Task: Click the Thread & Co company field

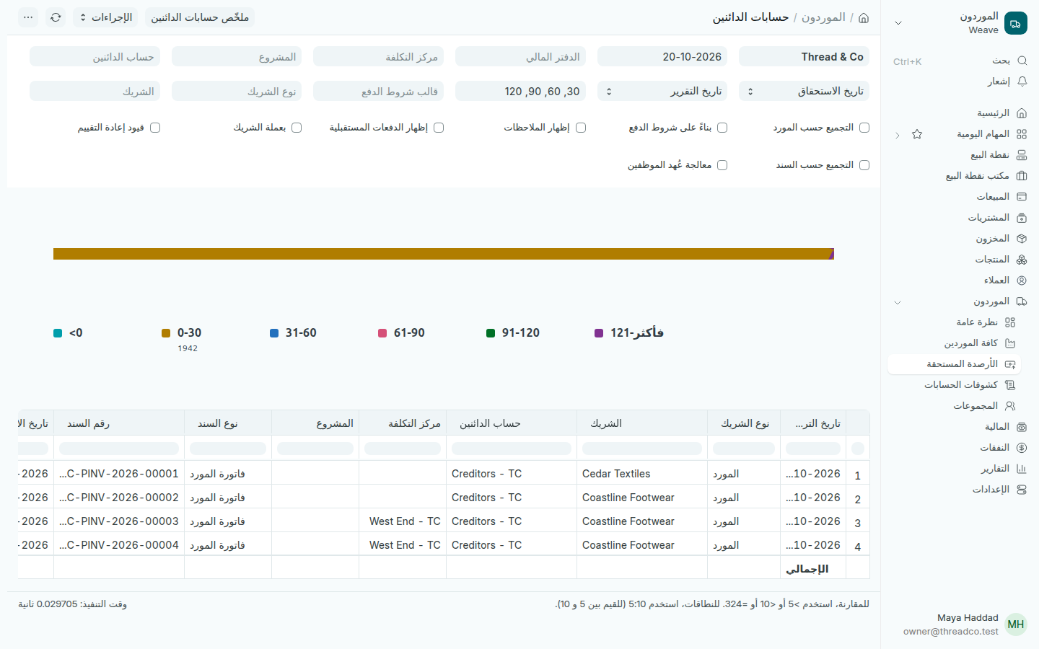Action: 805,57
